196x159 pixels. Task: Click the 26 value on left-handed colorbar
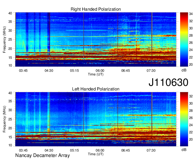(x=191, y=118)
